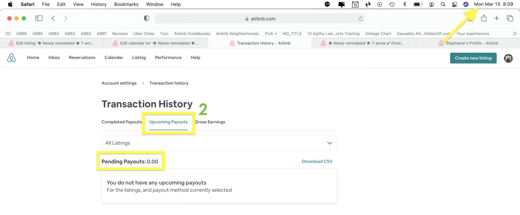Click the calendar icon in the menu bar
Viewport: 520px width, 215px height.
355,4
